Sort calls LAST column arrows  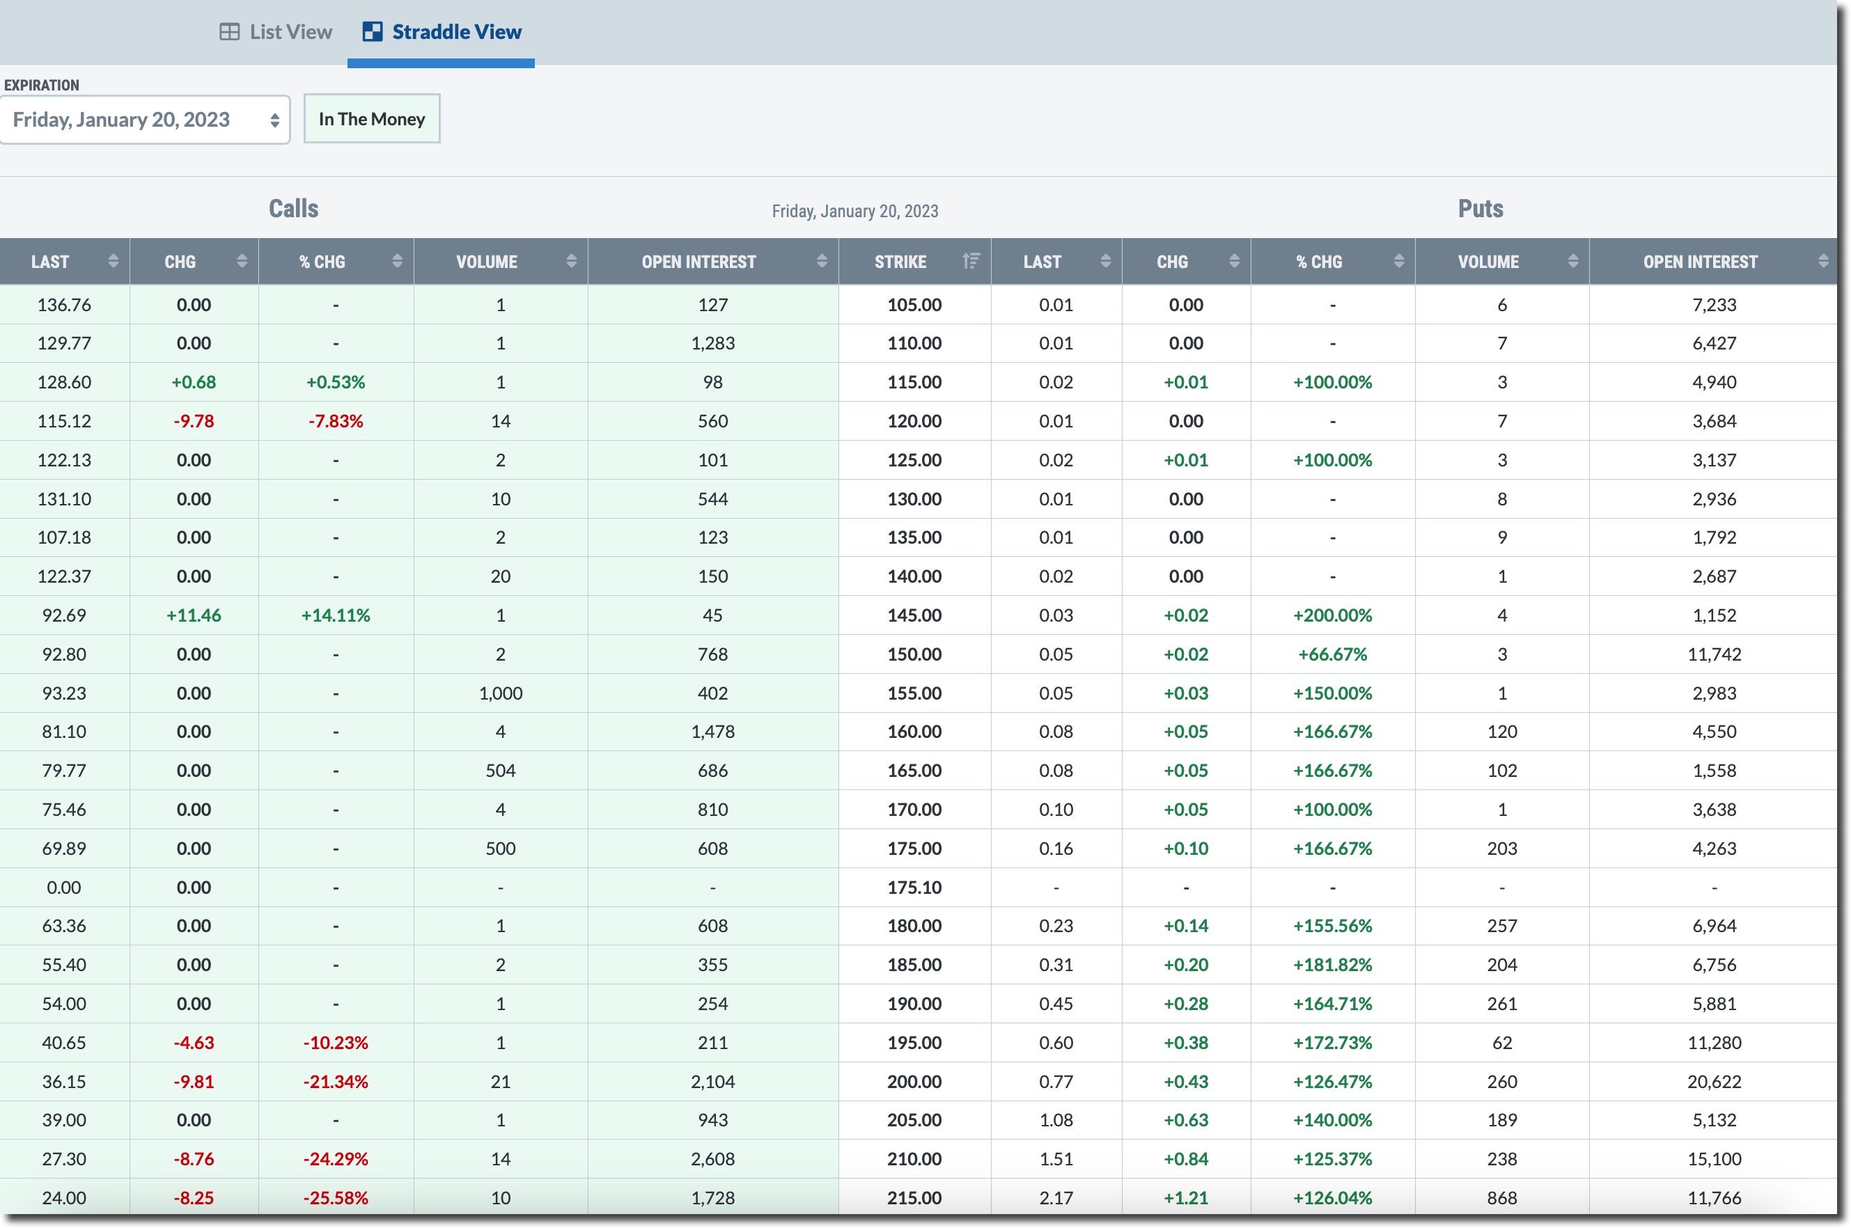tap(114, 262)
